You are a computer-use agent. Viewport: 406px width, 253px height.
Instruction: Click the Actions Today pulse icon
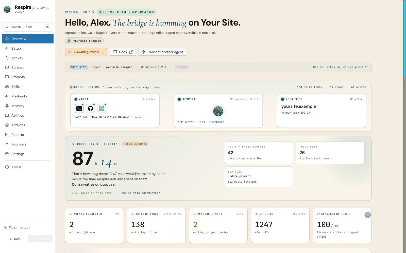click(132, 214)
